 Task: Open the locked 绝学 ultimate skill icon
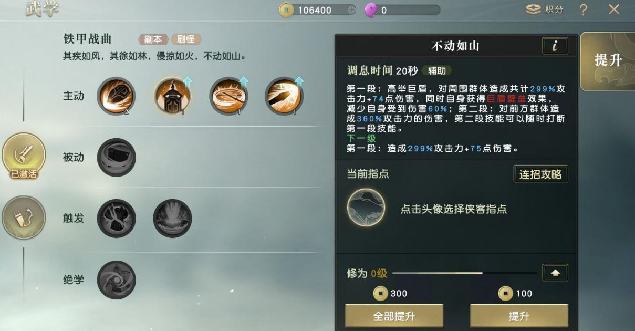coord(116,280)
